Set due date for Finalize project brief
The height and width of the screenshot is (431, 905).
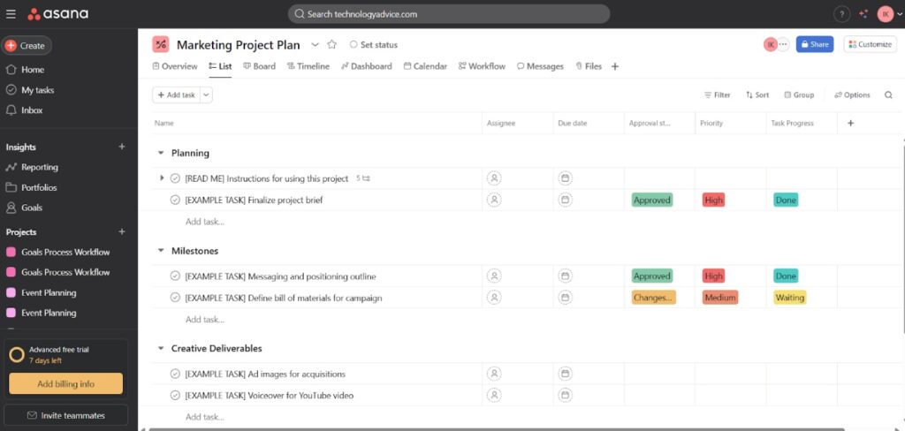click(565, 200)
